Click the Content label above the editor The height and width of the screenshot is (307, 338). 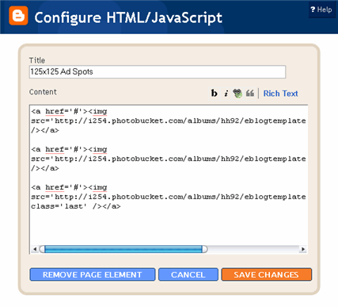[x=43, y=92]
